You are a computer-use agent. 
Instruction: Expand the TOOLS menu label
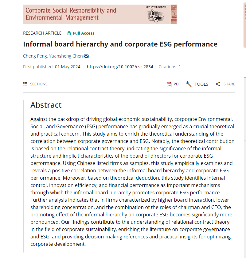point(201,84)
